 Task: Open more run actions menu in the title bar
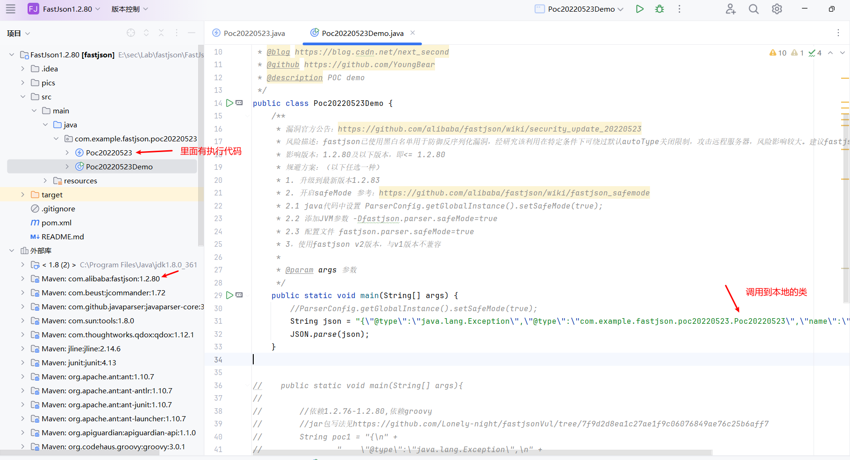[679, 9]
